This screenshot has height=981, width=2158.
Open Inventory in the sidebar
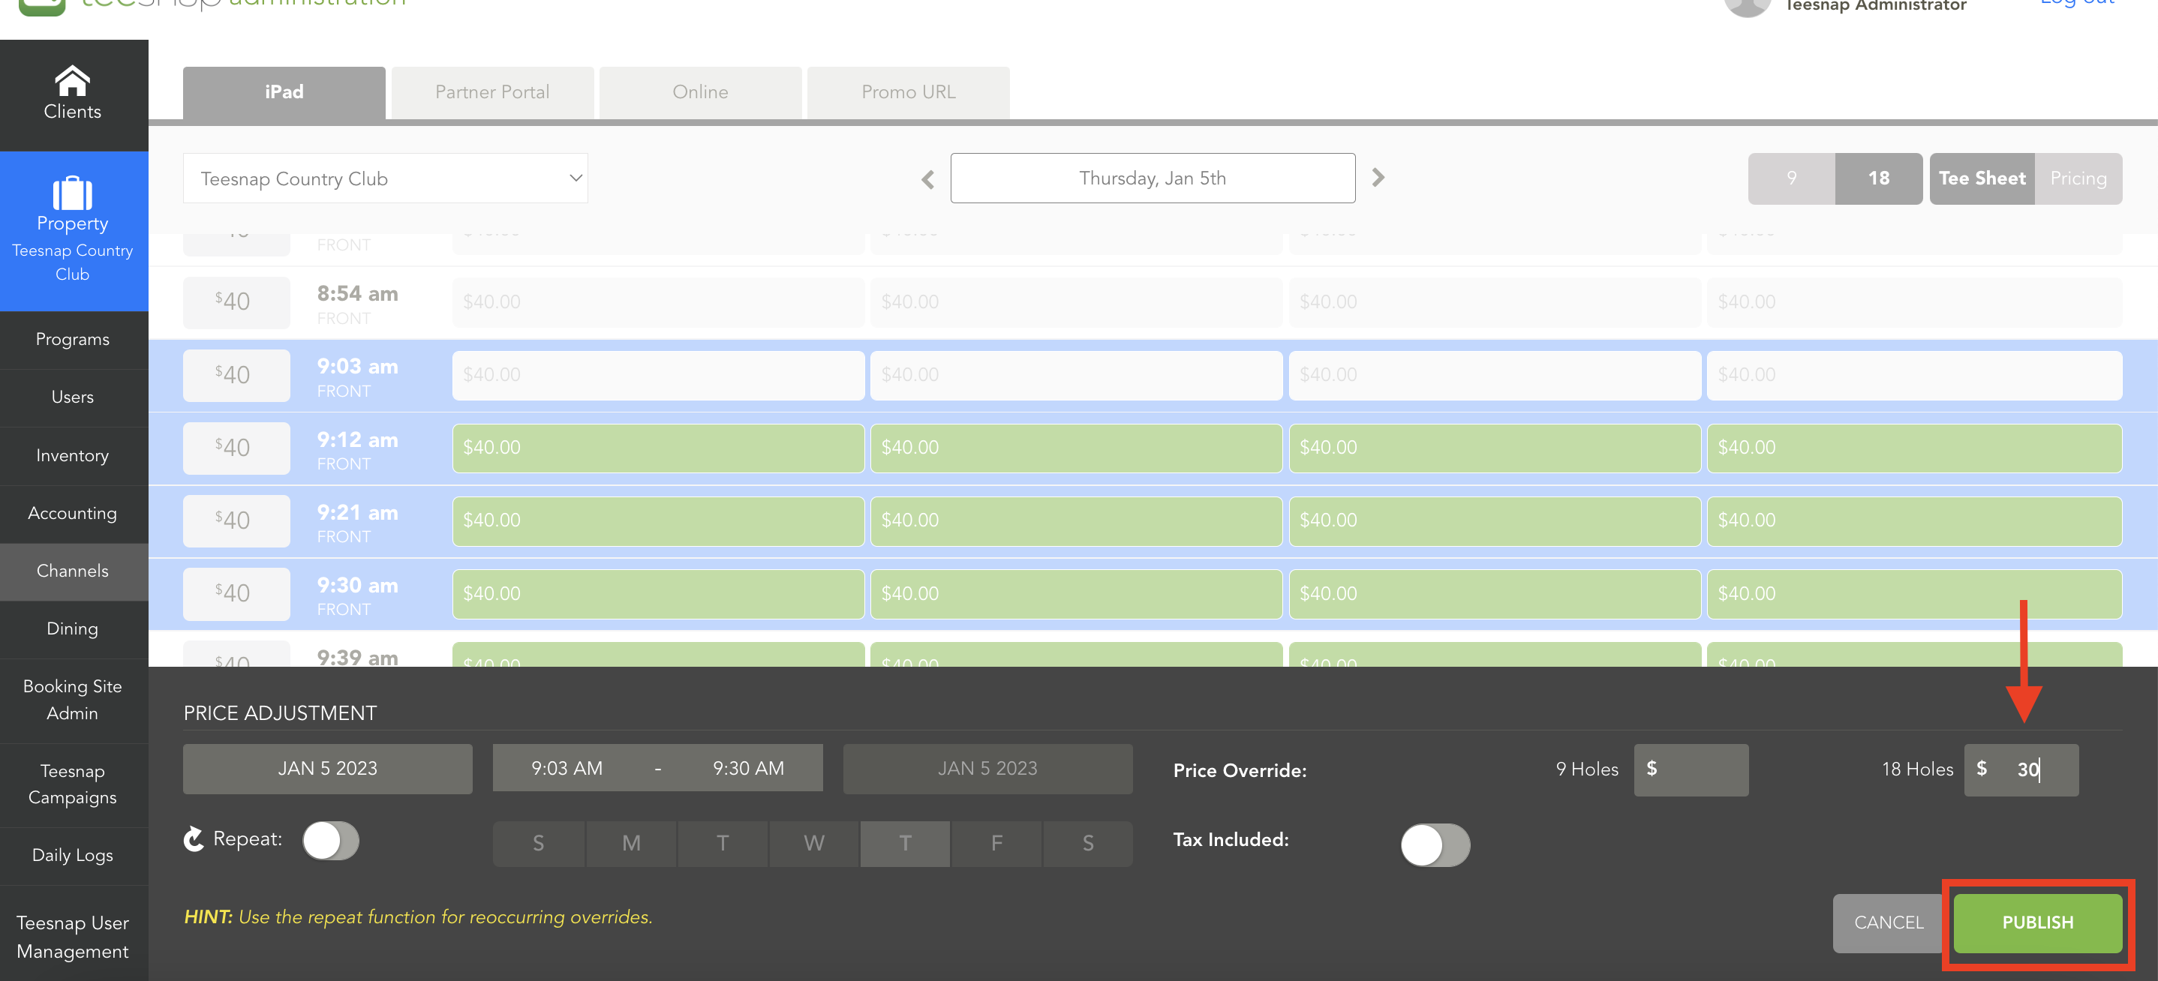73,456
